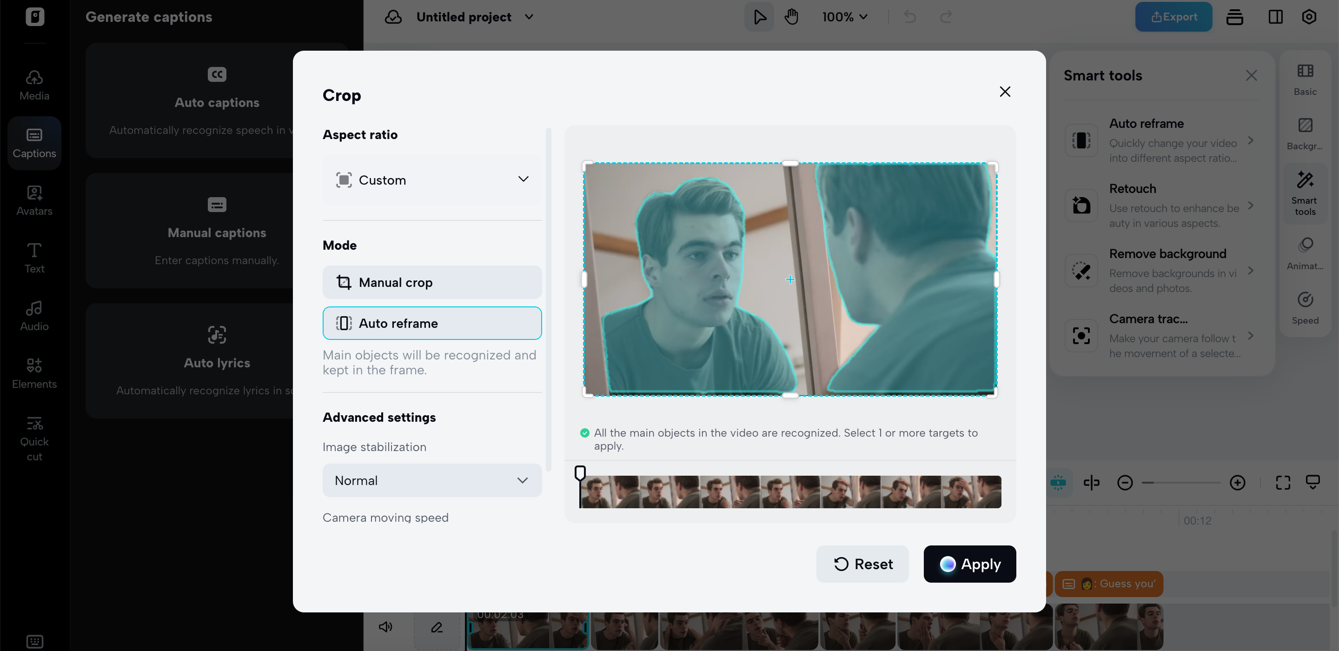Viewport: 1339px width, 651px height.
Task: Expand the Untitled project name dropdown
Action: [529, 17]
